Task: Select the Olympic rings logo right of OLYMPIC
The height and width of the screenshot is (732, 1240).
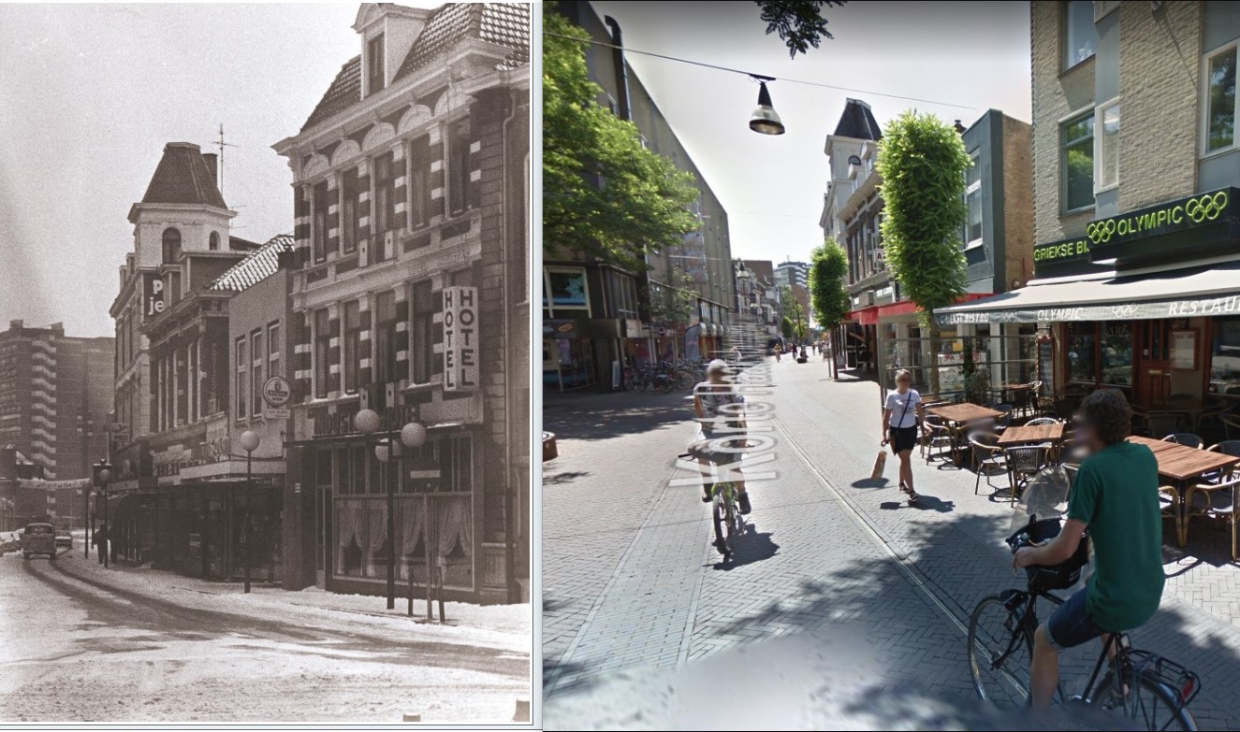Action: (x=1206, y=207)
